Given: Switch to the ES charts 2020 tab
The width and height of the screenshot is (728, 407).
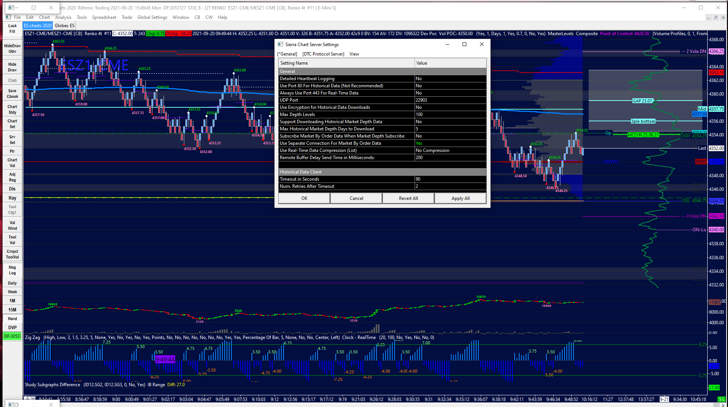Looking at the screenshot, I should pyautogui.click(x=38, y=26).
